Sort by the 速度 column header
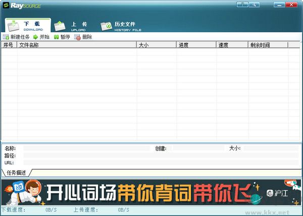Image resolution: width=303 pixels, height=216 pixels. [x=232, y=45]
